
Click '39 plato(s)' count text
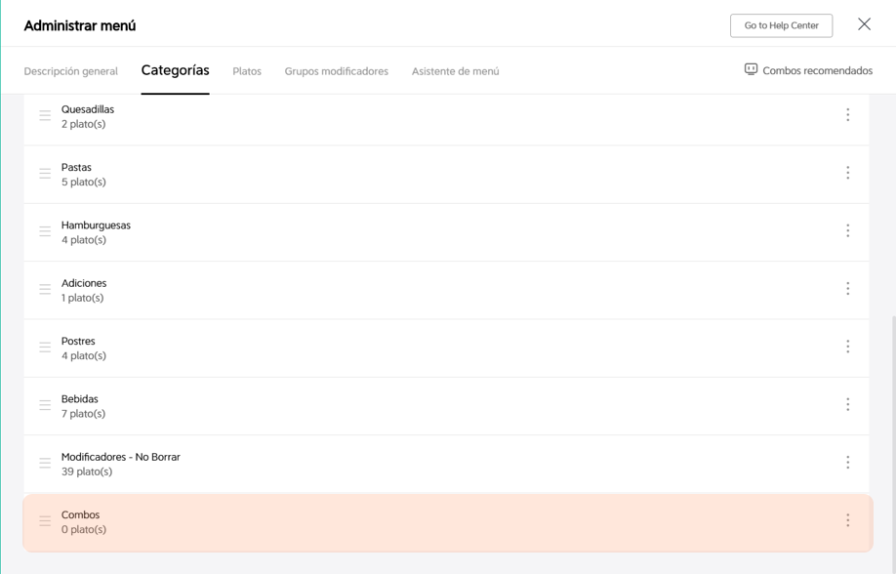point(87,471)
